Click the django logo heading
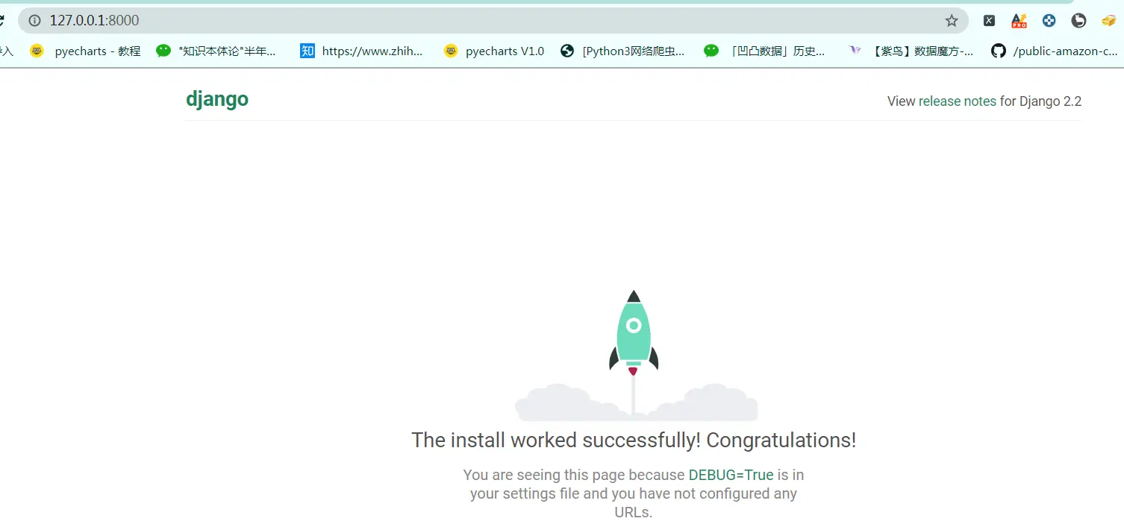 point(217,99)
